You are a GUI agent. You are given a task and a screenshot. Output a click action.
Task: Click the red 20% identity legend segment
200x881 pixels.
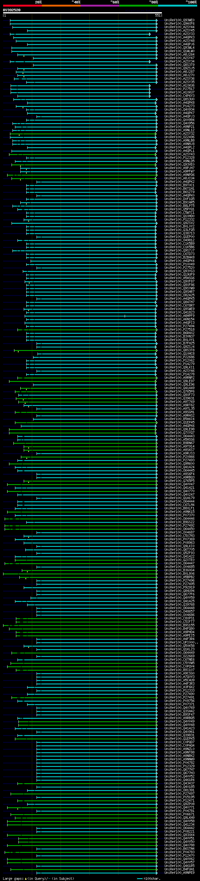tap(22, 6)
